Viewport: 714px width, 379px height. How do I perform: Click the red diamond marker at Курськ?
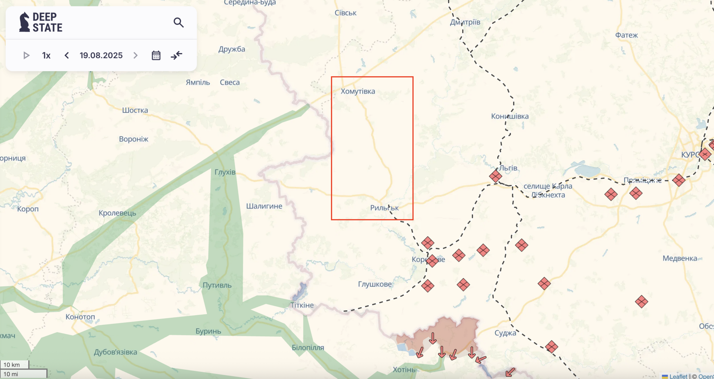tap(705, 154)
